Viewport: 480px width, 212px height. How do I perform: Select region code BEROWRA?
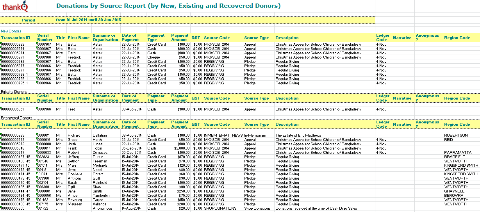point(454,196)
